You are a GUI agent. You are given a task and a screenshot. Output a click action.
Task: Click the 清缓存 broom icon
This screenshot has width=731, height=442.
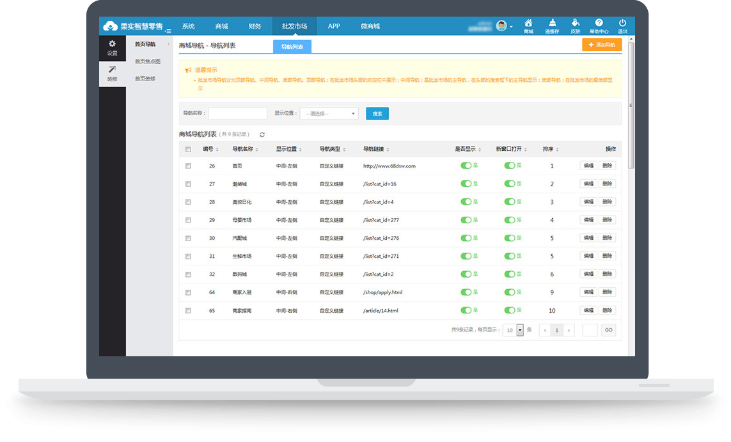[551, 24]
